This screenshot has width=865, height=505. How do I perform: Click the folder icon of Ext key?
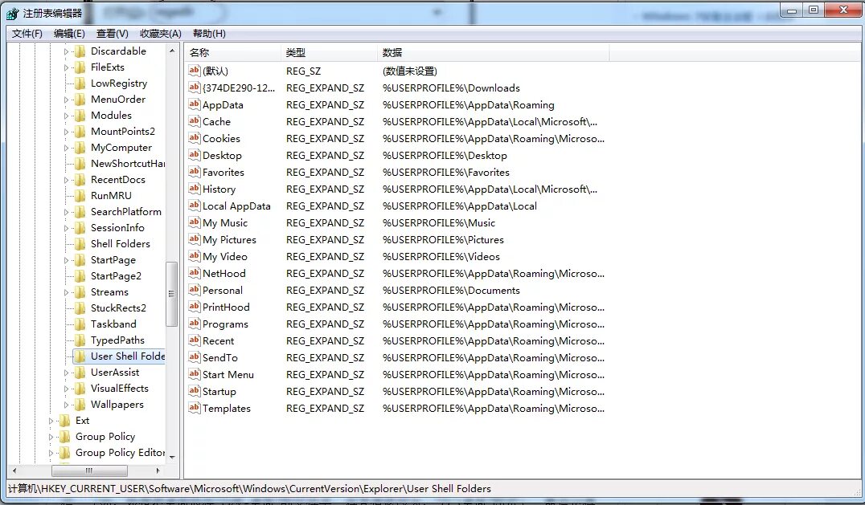[x=65, y=421]
